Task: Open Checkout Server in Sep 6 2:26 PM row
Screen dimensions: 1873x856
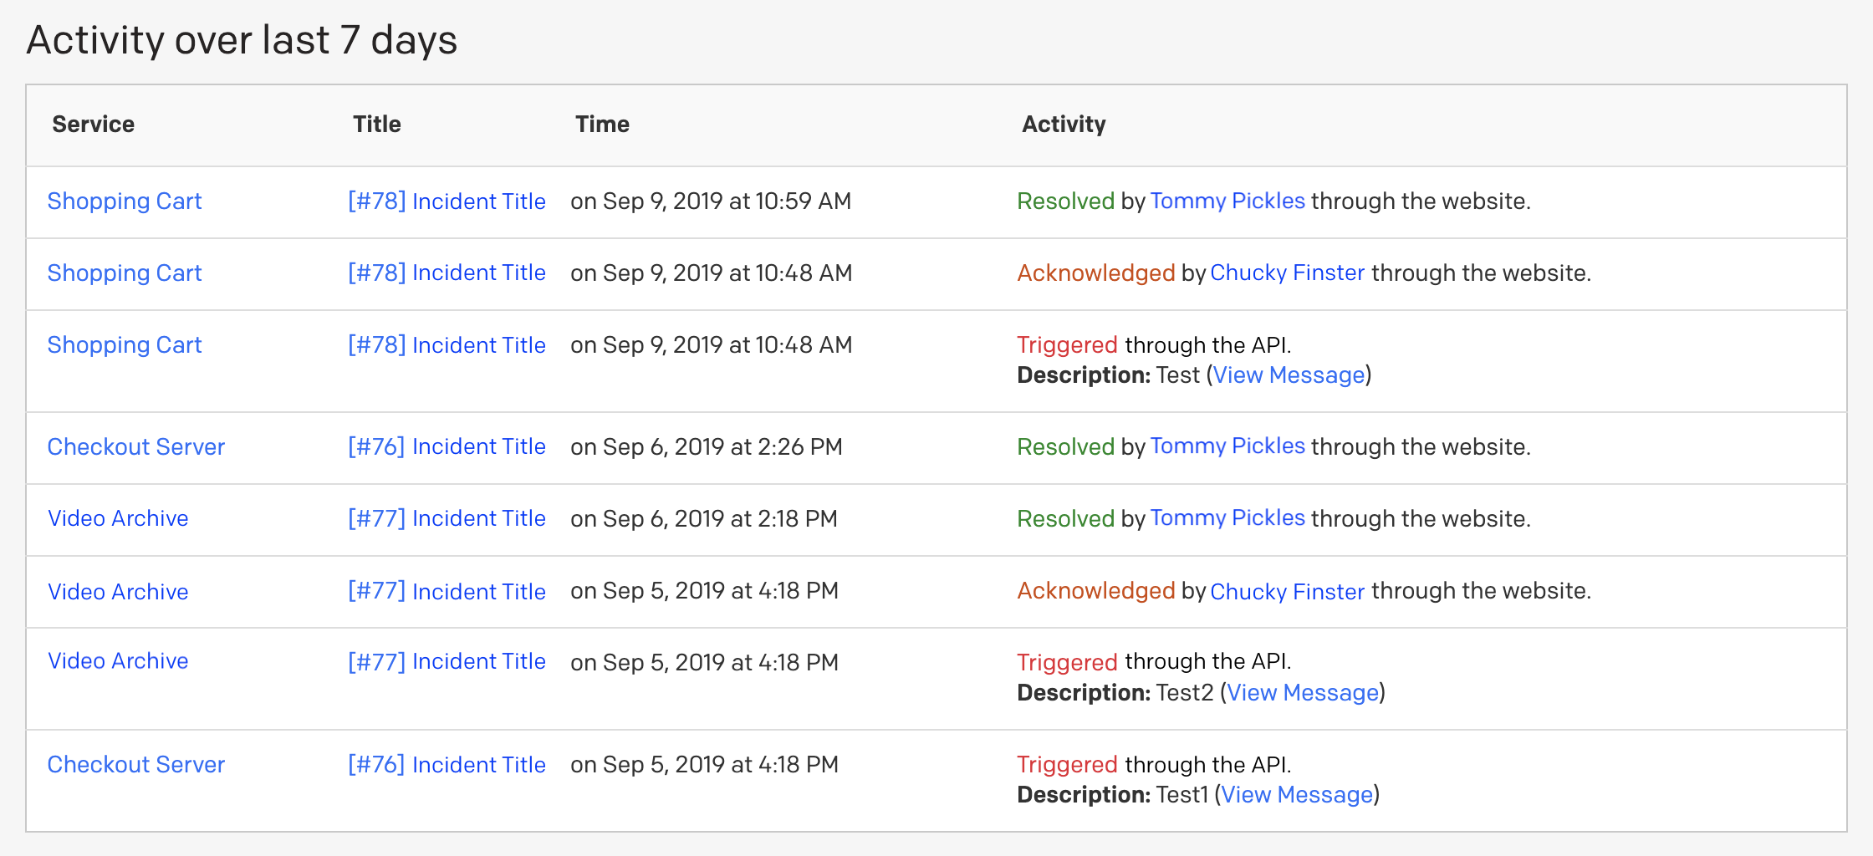Action: click(x=136, y=447)
